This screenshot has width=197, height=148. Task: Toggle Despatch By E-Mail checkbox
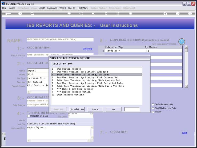click(x=29, y=116)
